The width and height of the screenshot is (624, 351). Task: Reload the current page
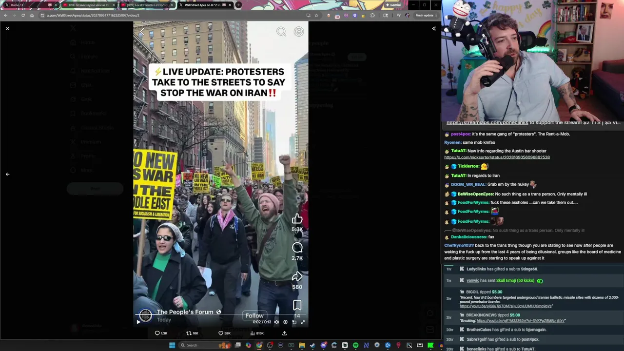tap(23, 15)
